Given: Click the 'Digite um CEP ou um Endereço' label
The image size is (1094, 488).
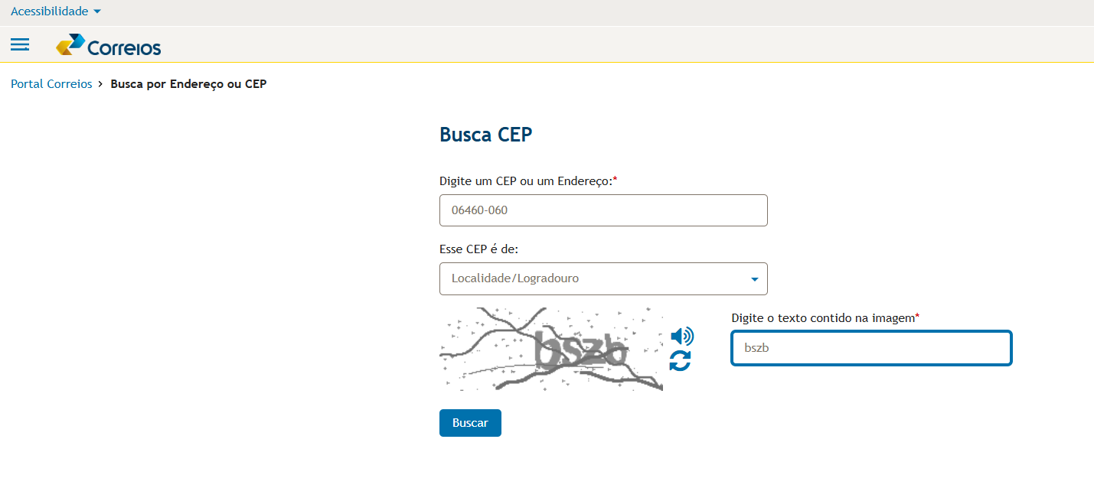Looking at the screenshot, I should point(526,181).
